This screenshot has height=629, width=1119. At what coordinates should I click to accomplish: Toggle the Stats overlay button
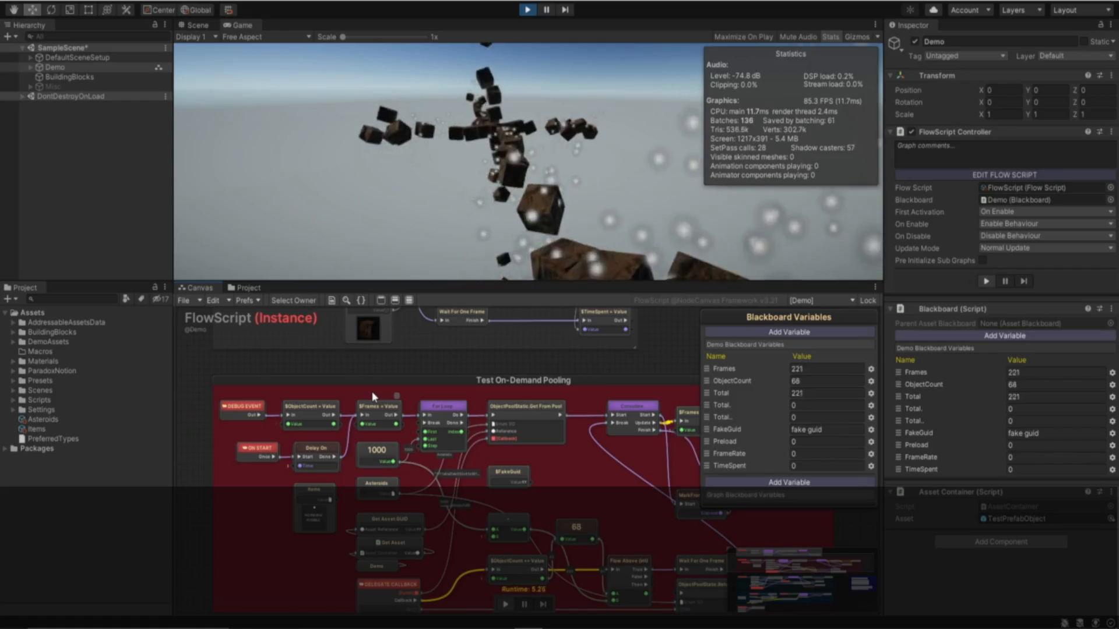coord(831,37)
